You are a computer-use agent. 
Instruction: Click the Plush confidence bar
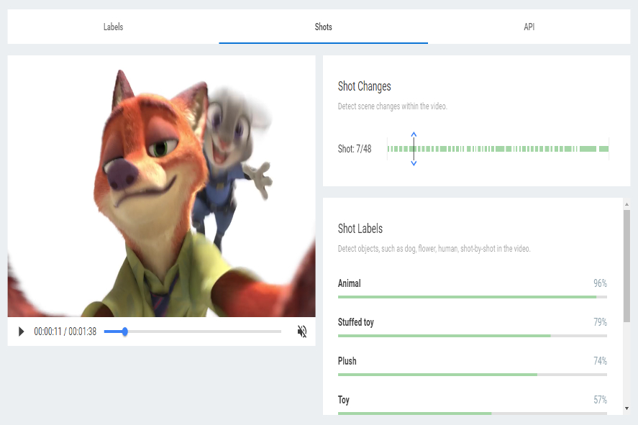tap(473, 375)
